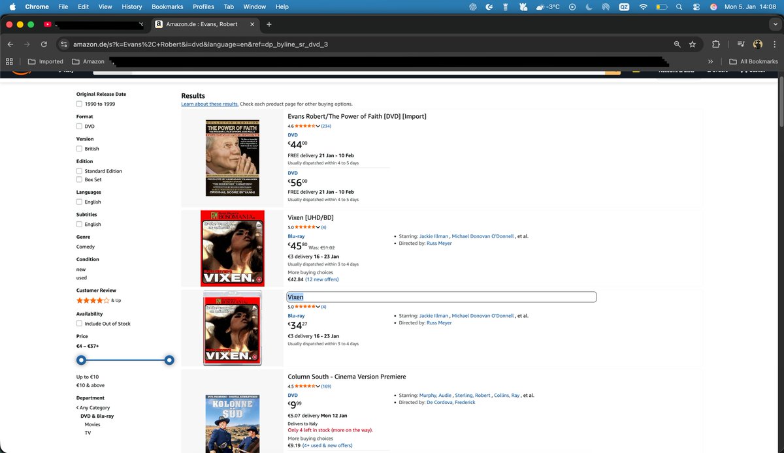The height and width of the screenshot is (453, 784).
Task: Open Column South - Cinema Version Premiere title
Action: tap(347, 377)
